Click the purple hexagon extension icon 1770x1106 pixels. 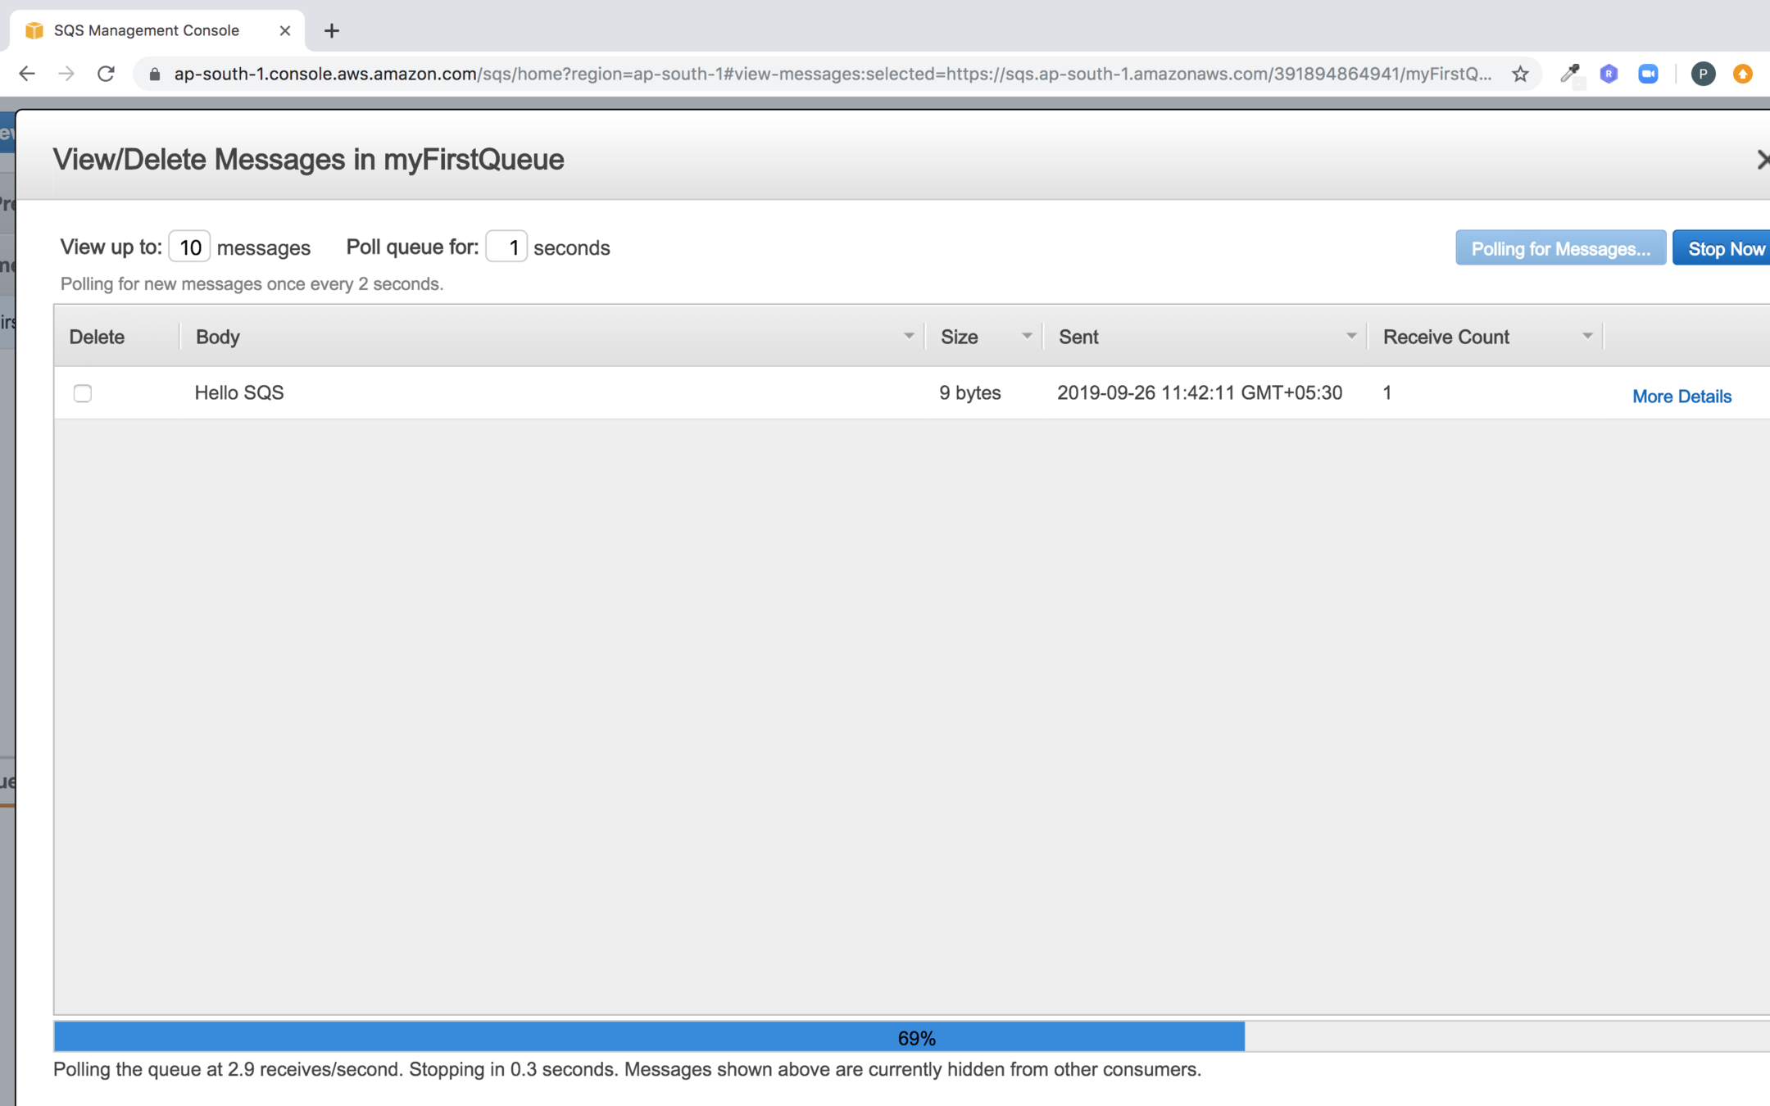[1609, 74]
